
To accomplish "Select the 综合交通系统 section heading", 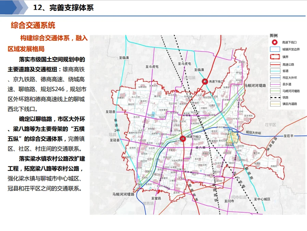I will click(33, 25).
